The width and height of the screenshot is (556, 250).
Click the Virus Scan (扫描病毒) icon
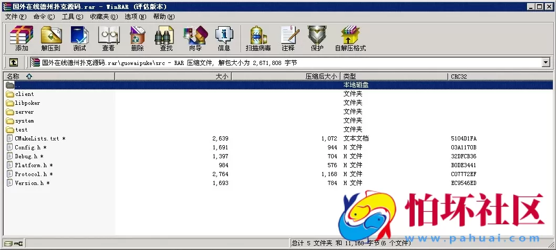pos(258,39)
